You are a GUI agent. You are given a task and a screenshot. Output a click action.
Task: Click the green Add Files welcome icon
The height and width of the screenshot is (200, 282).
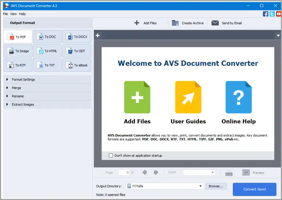point(137,97)
